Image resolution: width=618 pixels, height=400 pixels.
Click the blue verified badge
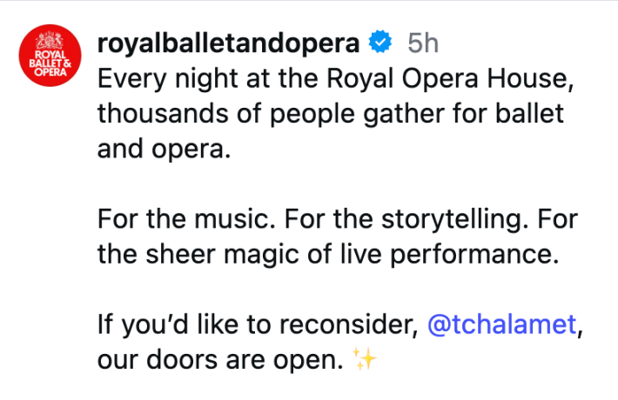380,42
